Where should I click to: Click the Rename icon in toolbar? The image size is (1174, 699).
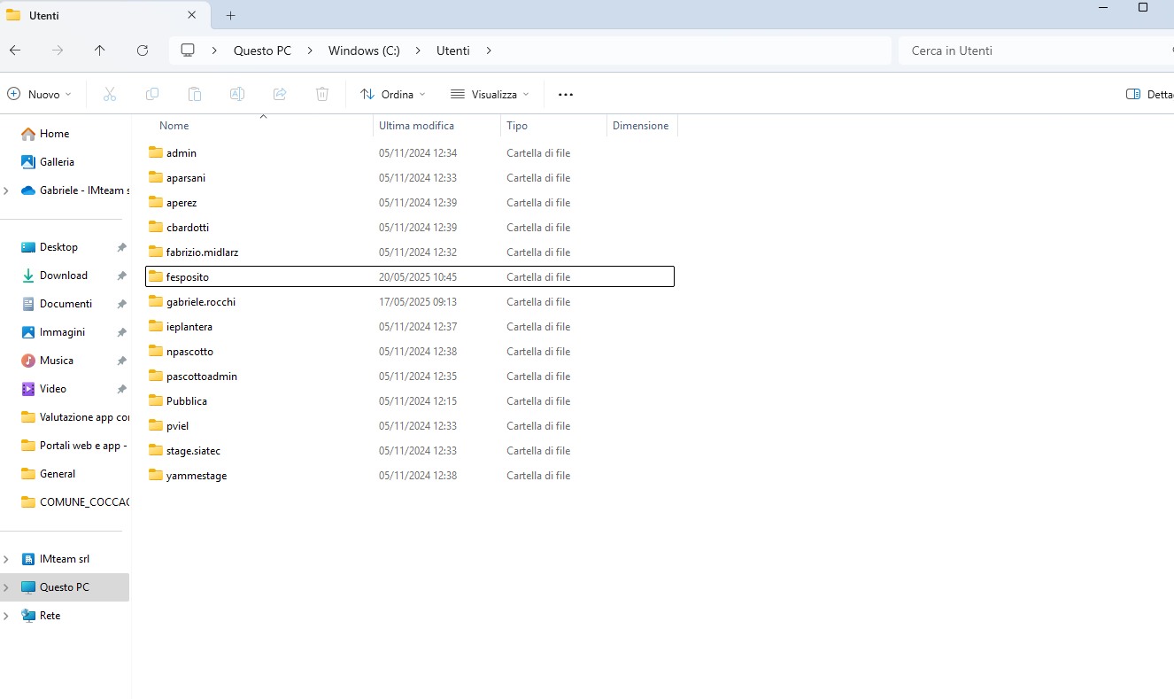pyautogui.click(x=237, y=94)
